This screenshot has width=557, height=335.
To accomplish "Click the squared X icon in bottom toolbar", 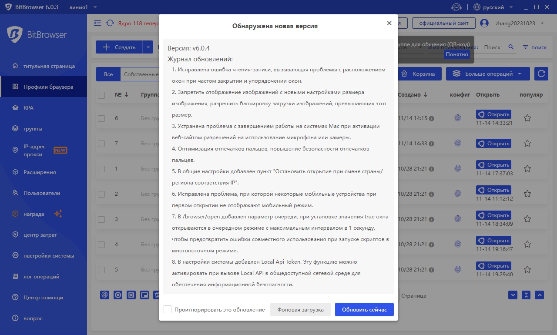I will pos(131,295).
